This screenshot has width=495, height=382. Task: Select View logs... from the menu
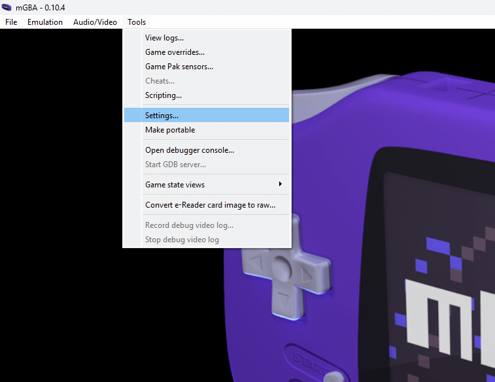click(164, 38)
